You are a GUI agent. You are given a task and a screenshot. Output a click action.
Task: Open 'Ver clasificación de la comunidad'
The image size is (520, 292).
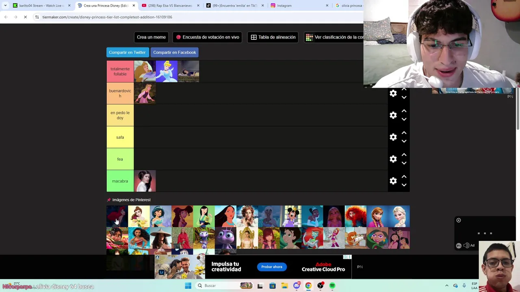pos(334,37)
